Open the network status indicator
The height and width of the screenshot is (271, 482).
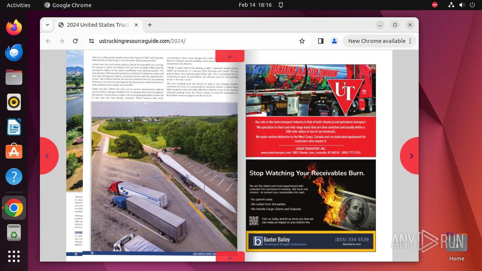pos(451,5)
